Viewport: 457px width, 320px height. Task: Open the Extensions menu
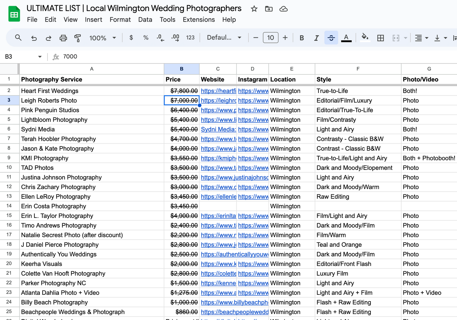point(199,20)
